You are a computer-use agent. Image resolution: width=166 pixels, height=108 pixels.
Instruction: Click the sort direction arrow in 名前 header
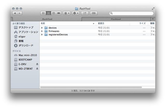[94, 23]
